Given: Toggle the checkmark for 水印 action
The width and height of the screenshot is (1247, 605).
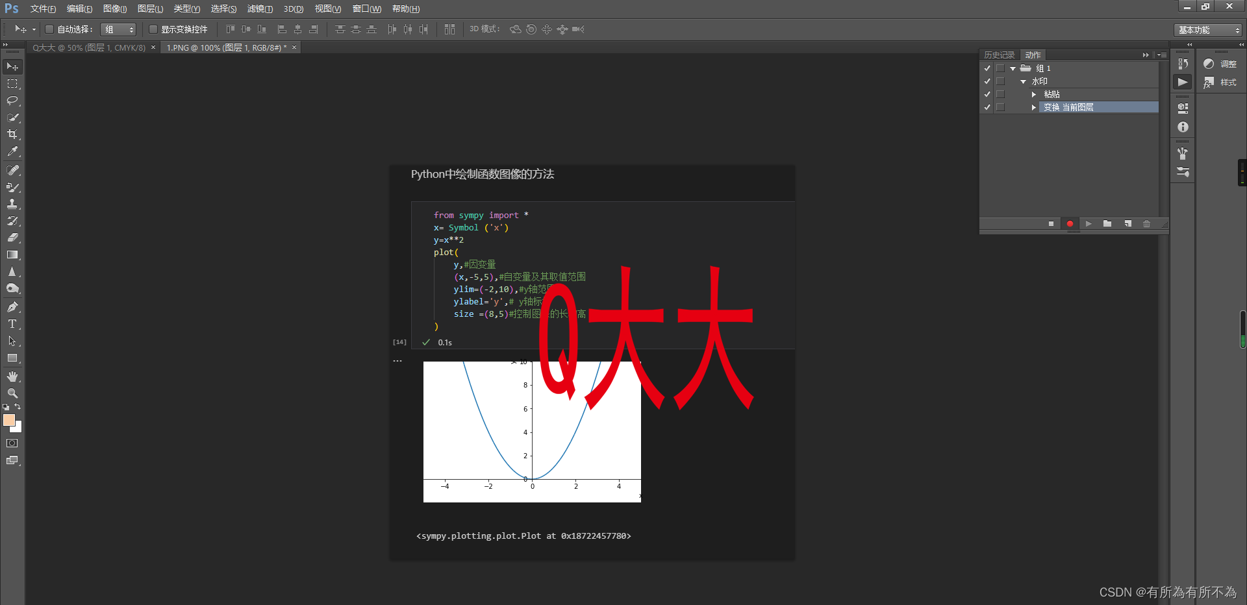Looking at the screenshot, I should (987, 81).
